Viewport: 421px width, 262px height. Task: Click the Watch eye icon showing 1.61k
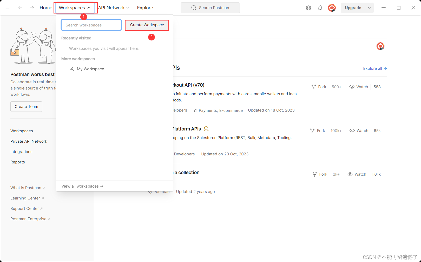[x=350, y=174]
